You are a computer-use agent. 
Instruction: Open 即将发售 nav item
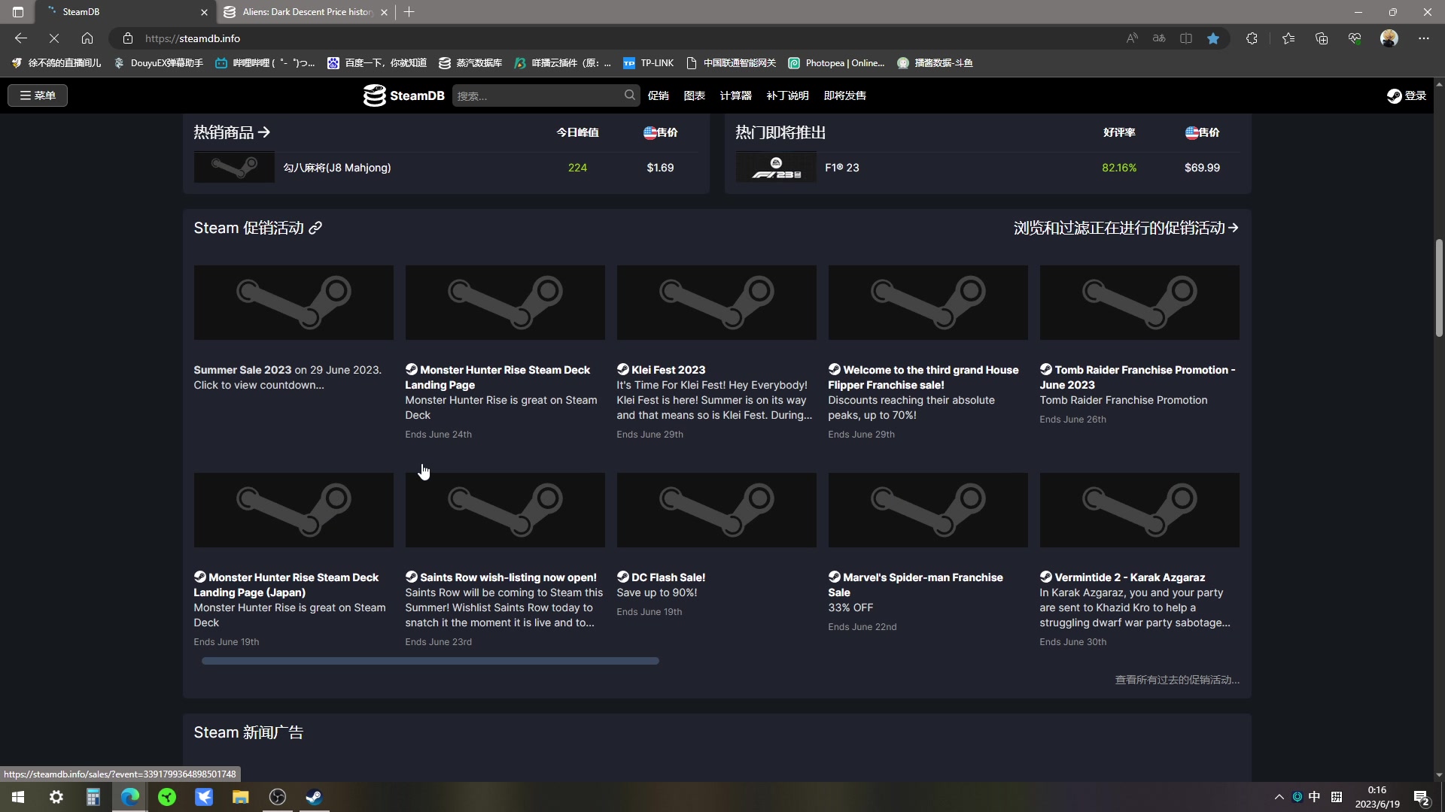[844, 95]
